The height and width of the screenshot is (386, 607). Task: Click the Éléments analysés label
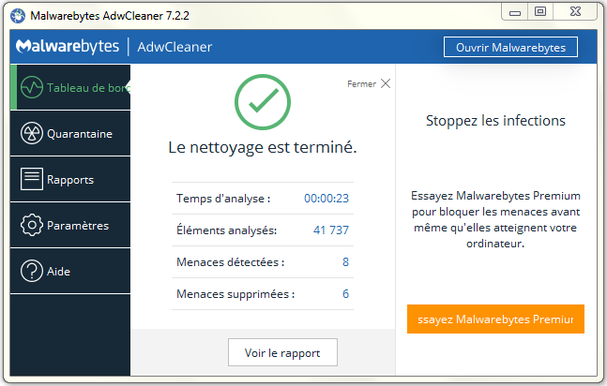click(x=227, y=230)
